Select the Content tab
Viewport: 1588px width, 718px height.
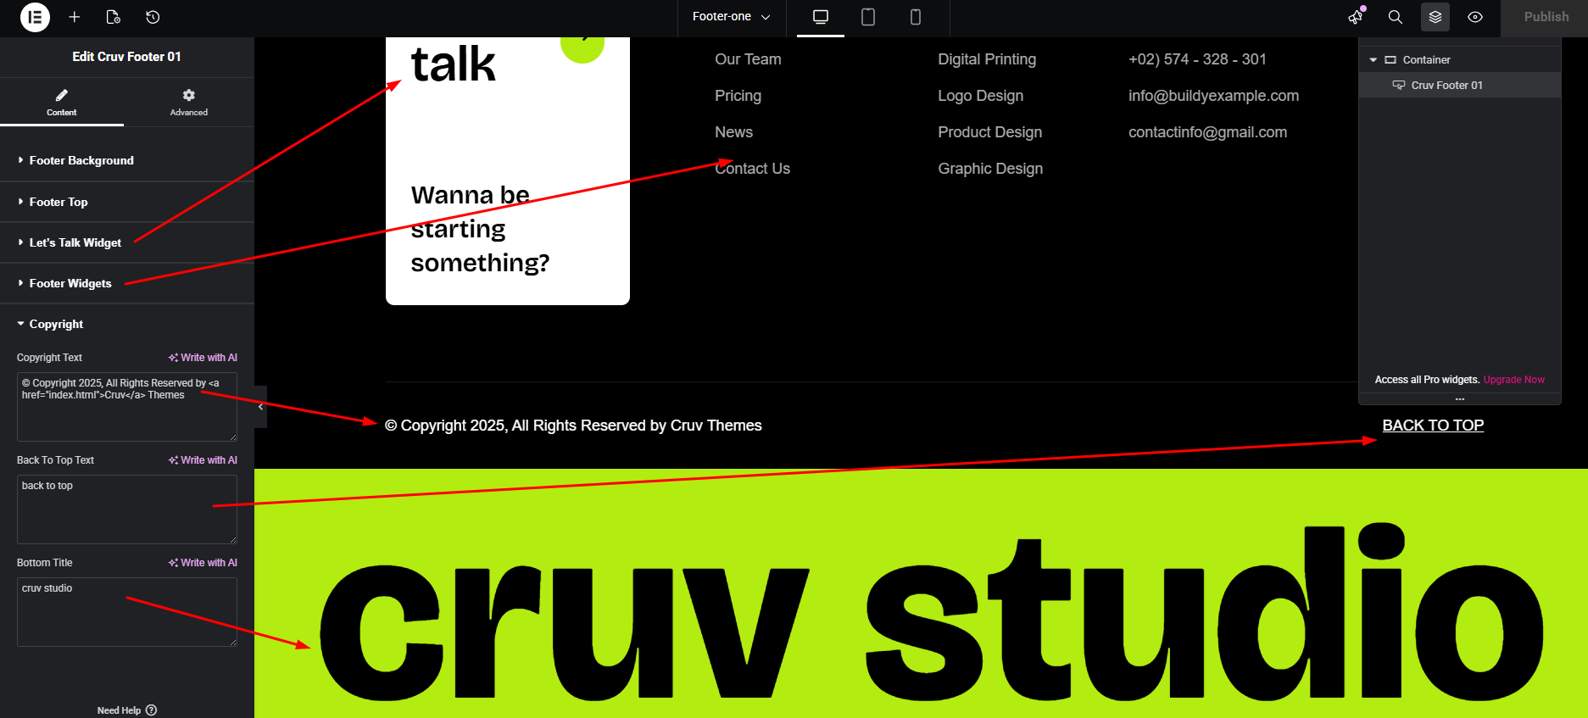[x=61, y=102]
